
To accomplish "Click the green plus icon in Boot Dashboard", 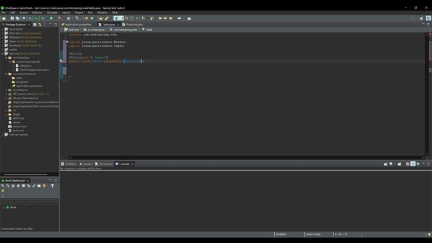I will click(3, 191).
